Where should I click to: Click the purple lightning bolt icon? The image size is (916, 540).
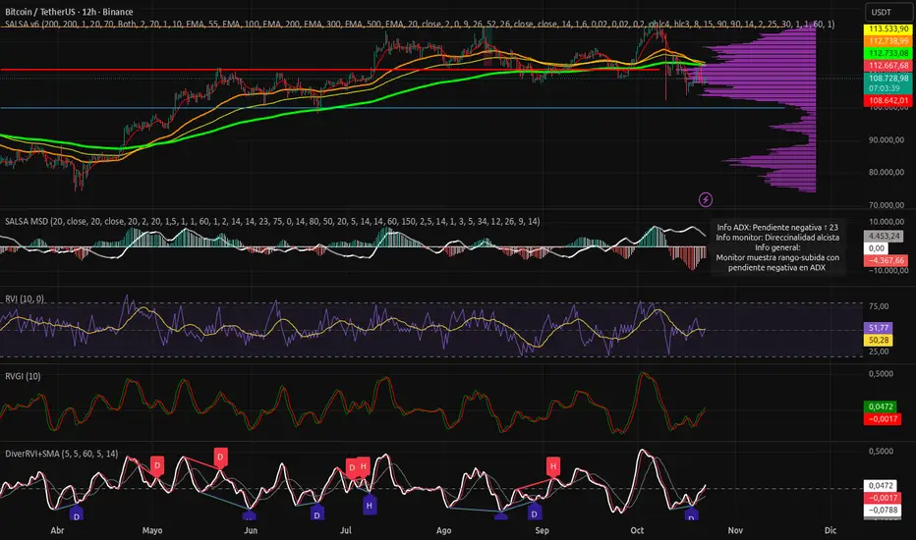pos(705,199)
